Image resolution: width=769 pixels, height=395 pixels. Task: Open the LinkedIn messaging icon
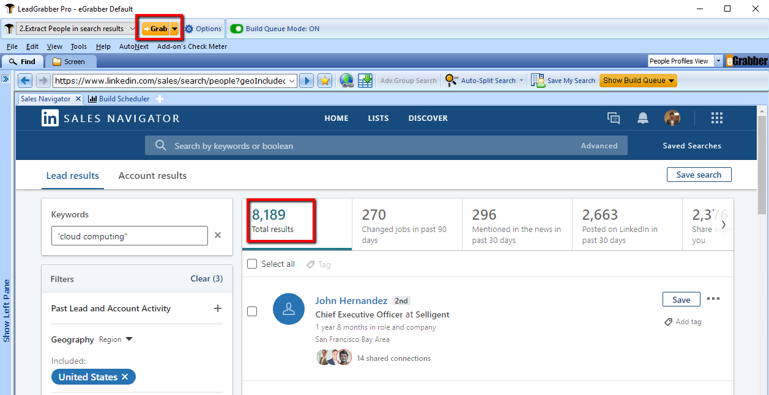613,118
